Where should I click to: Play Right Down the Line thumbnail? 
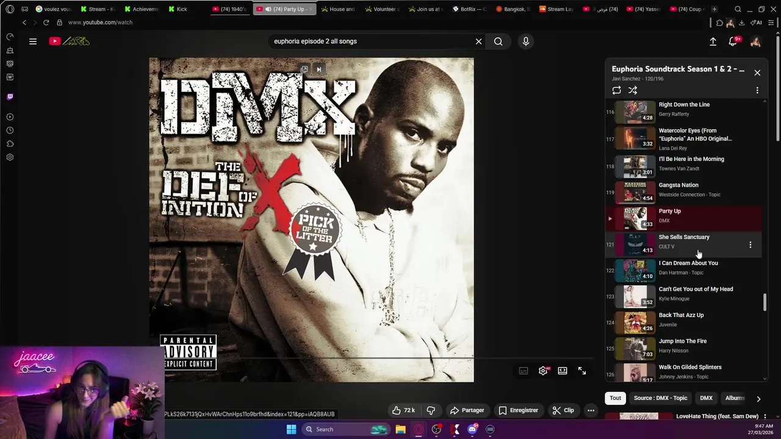tap(635, 112)
